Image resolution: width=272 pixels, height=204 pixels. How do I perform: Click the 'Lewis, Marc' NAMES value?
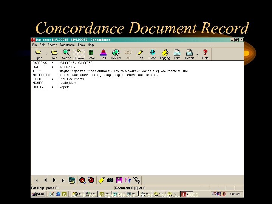click(68, 83)
